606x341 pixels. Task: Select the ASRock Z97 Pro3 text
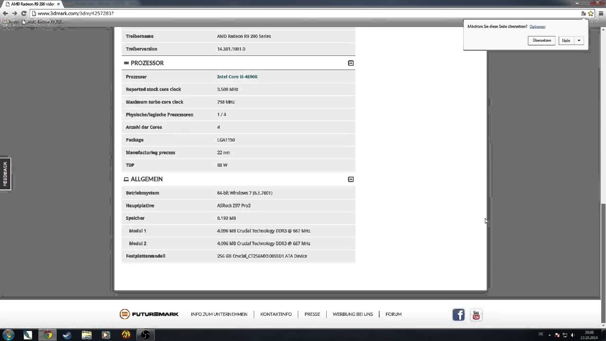pyautogui.click(x=234, y=206)
